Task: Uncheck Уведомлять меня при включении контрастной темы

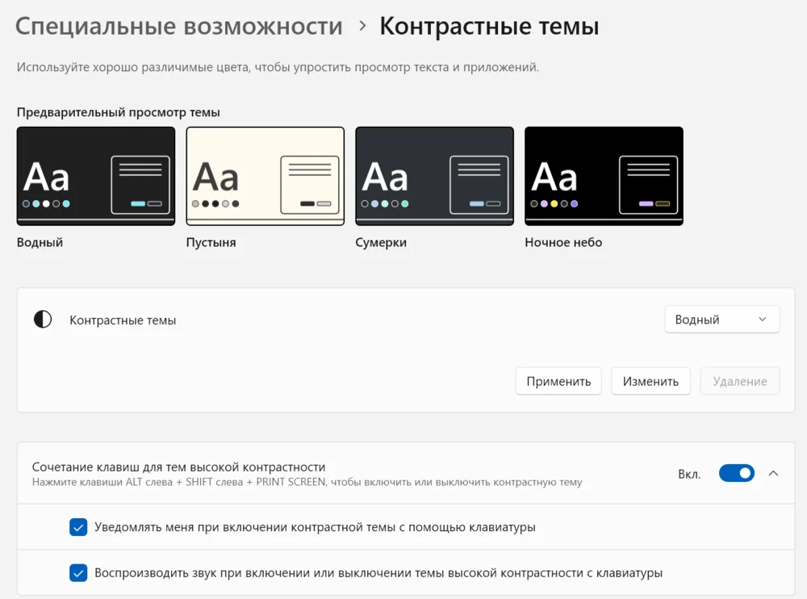Action: coord(78,527)
